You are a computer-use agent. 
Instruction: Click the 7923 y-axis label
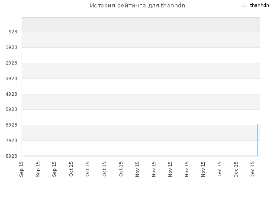click(x=12, y=140)
